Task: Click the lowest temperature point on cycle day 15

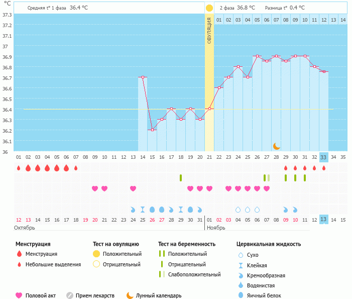Action: 152,130
